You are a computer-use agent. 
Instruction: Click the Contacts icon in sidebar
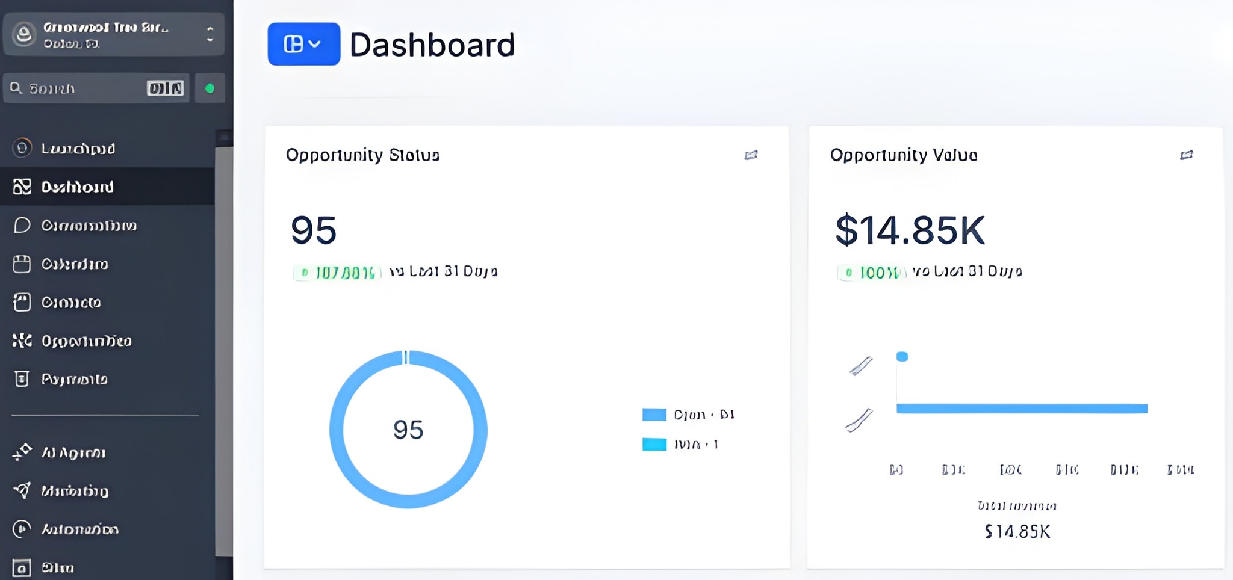pyautogui.click(x=22, y=302)
